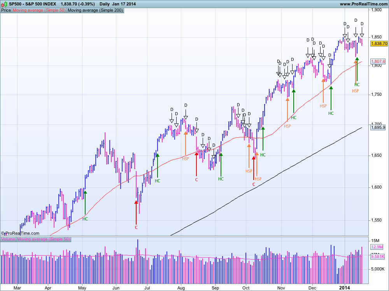
Task: Click the green HC arrow in late December
Action: pos(331,98)
